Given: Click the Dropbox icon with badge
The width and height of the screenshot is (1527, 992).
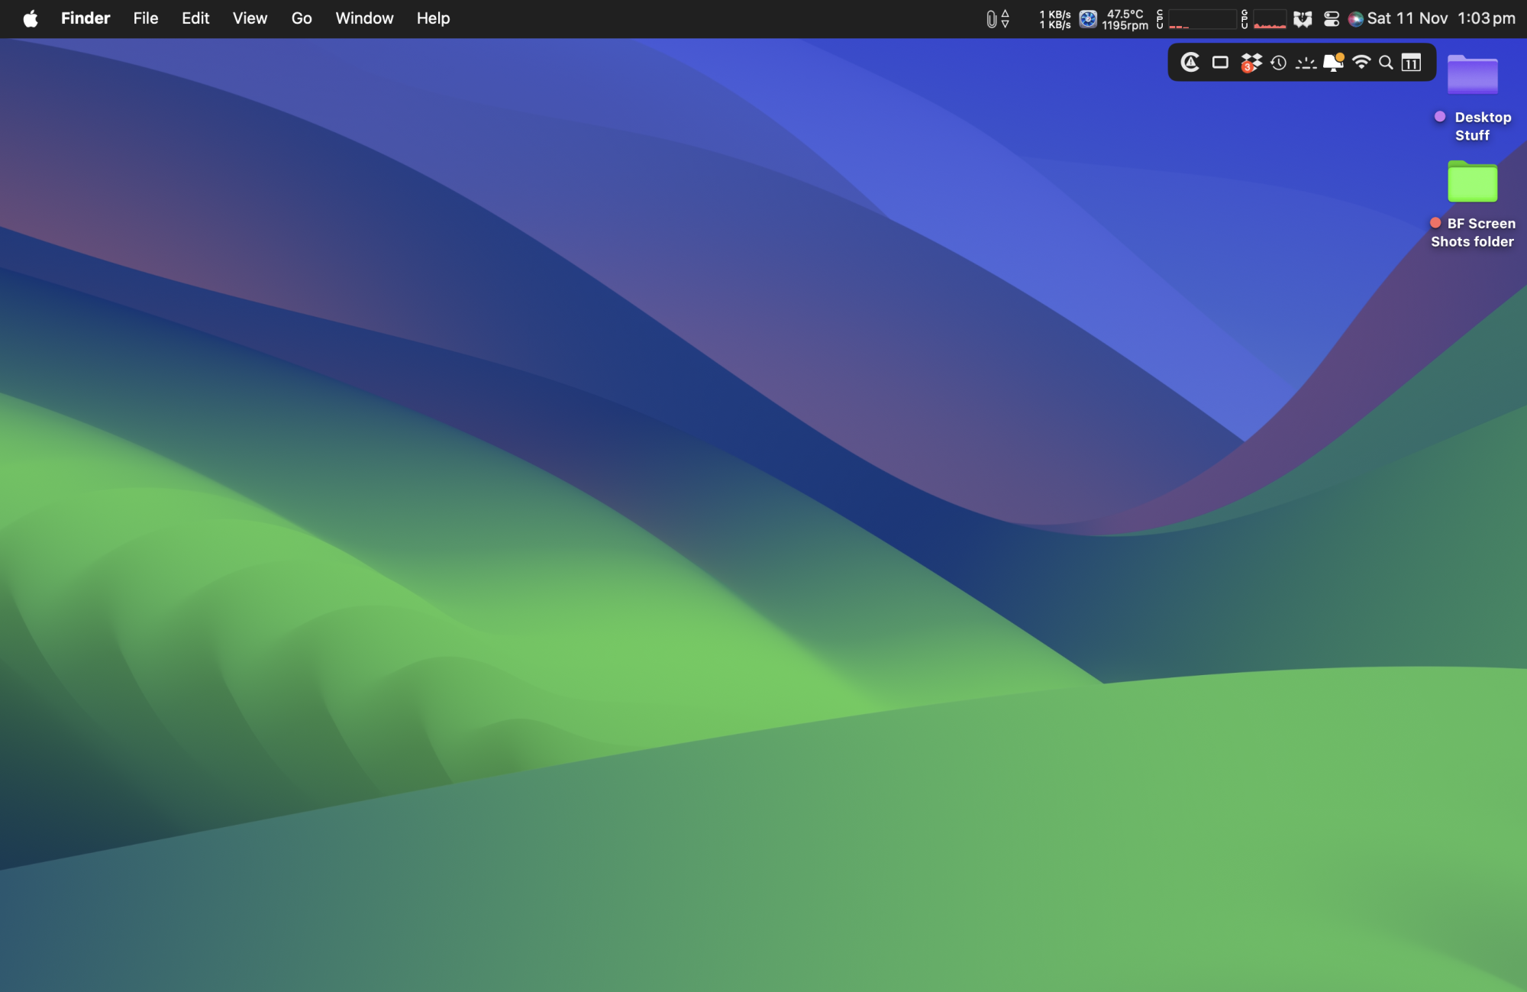Looking at the screenshot, I should [x=1251, y=63].
